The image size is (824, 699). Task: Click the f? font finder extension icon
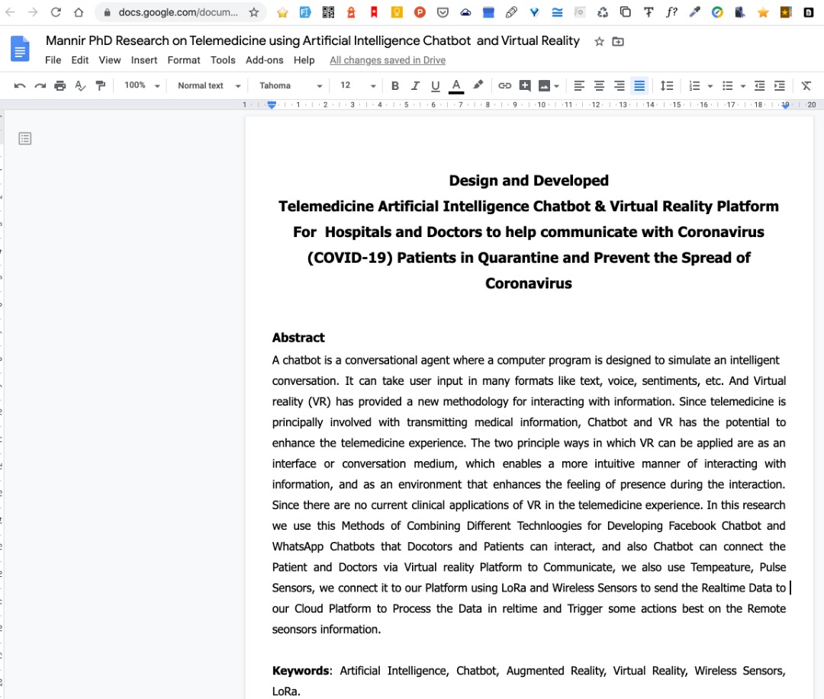(671, 12)
